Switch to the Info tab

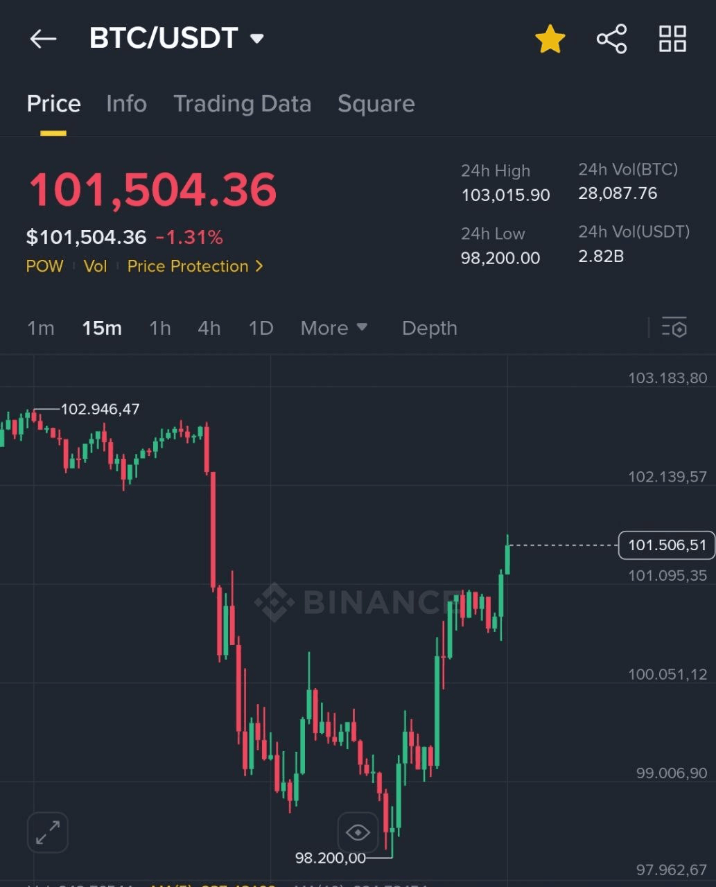click(x=126, y=104)
